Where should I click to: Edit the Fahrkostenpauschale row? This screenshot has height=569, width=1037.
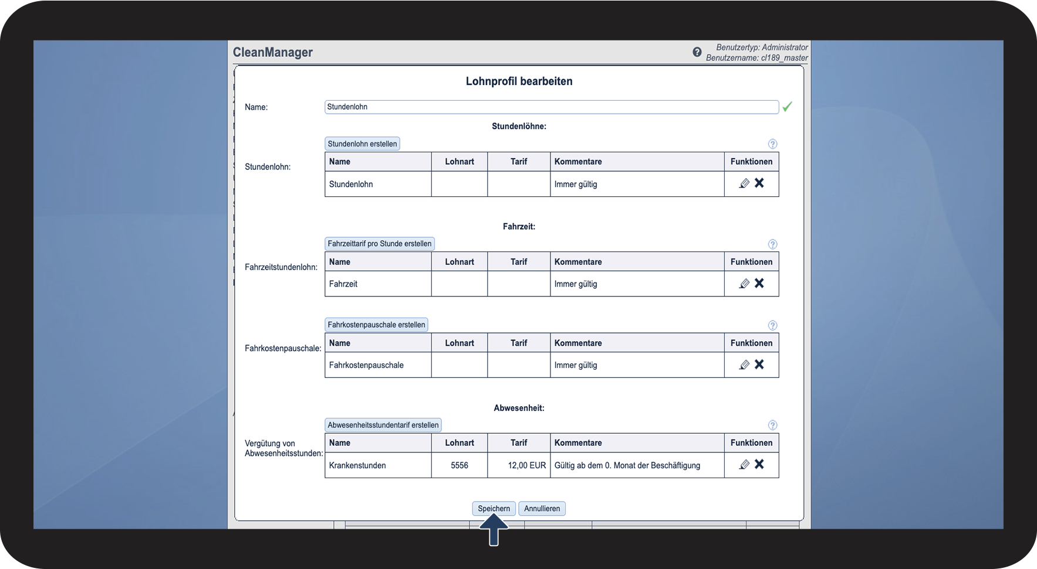click(x=744, y=364)
